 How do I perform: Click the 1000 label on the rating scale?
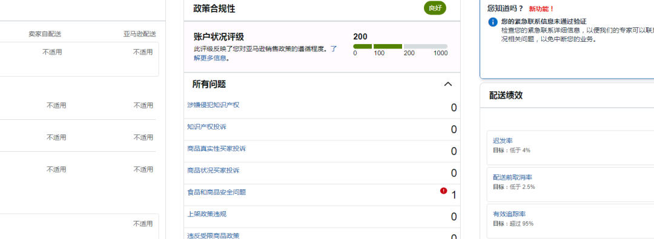(440, 53)
